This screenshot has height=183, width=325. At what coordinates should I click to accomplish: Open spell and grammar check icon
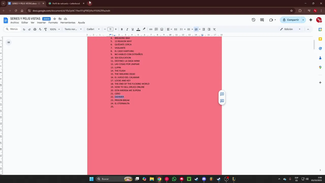click(x=40, y=29)
